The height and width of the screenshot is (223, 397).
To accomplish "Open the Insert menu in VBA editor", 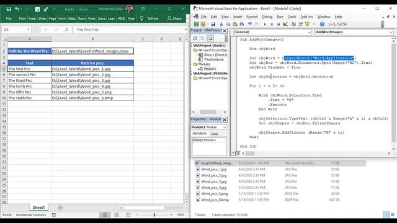I will [238, 17].
